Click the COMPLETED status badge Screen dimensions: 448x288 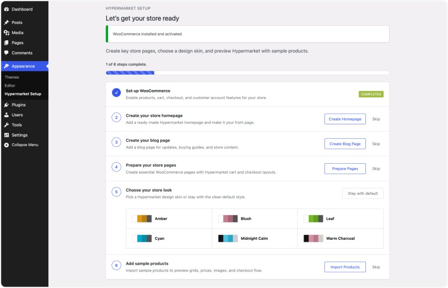point(371,94)
